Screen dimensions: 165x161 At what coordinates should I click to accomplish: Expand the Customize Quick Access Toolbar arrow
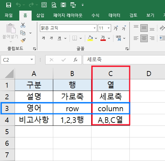pyautogui.click(x=82, y=5)
